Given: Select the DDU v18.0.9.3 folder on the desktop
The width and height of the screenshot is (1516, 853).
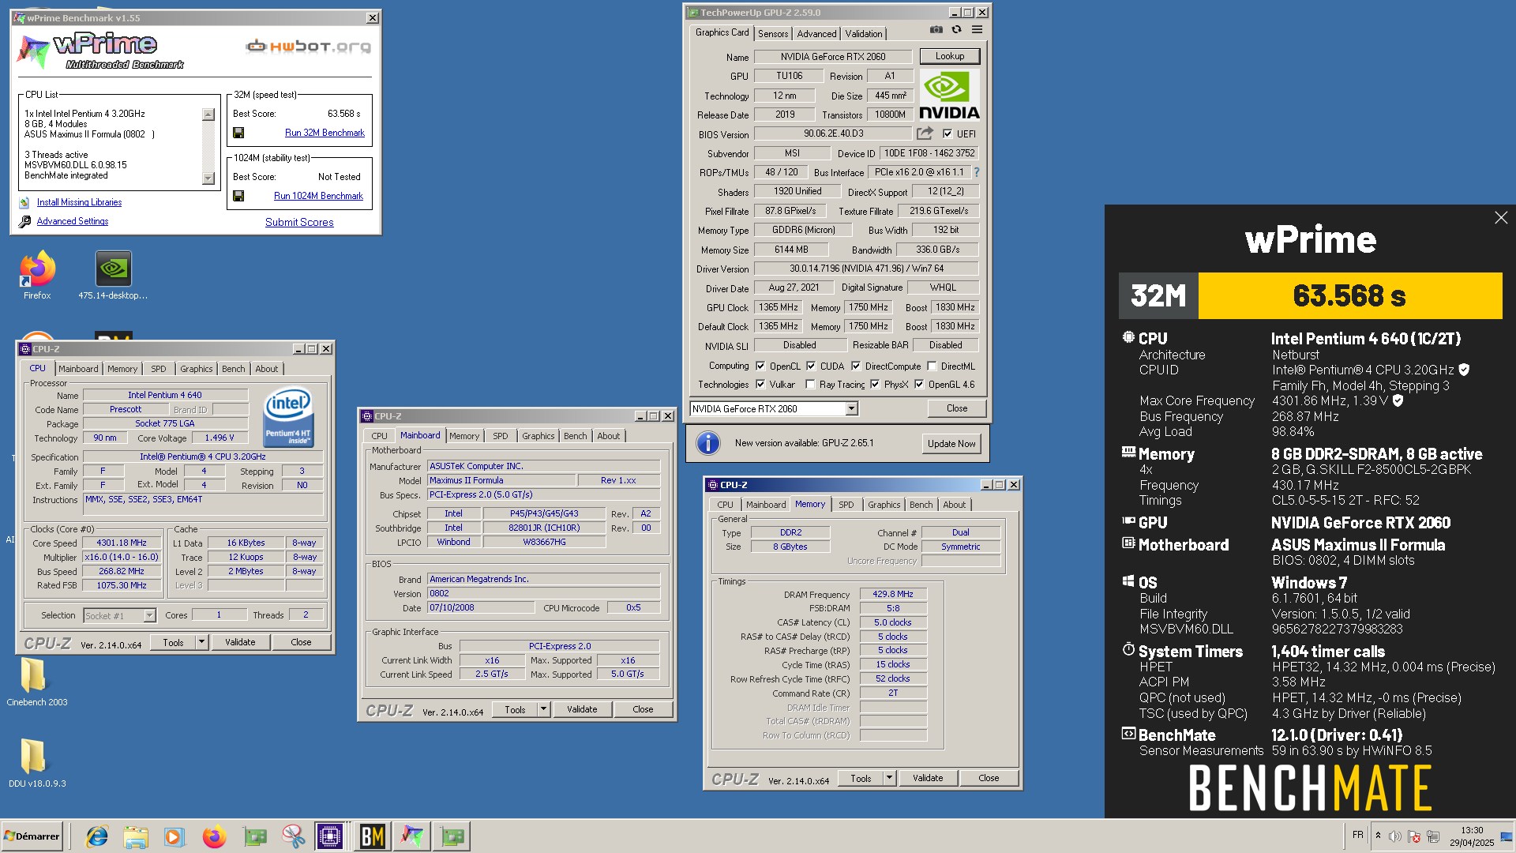Looking at the screenshot, I should coord(36,763).
